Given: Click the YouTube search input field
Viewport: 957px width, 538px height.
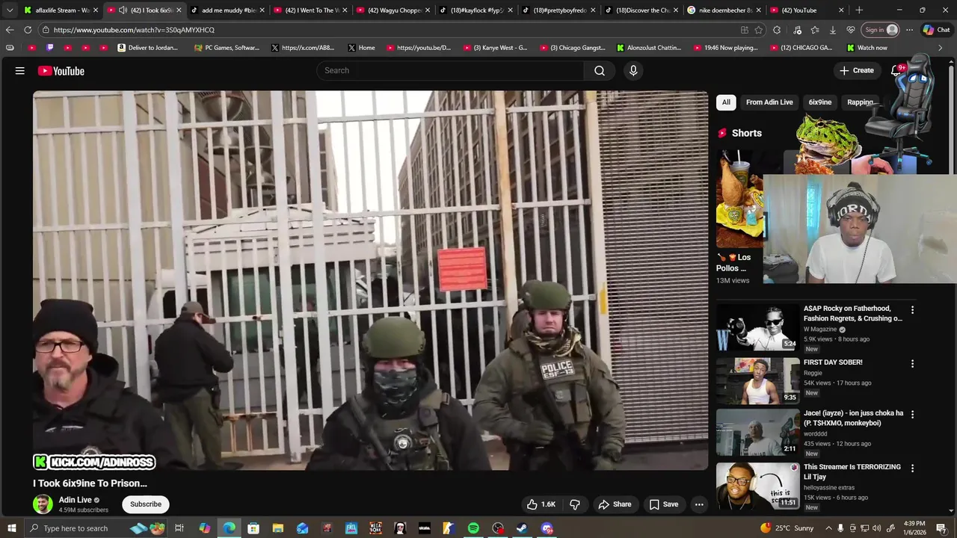Looking at the screenshot, I should tap(450, 70).
